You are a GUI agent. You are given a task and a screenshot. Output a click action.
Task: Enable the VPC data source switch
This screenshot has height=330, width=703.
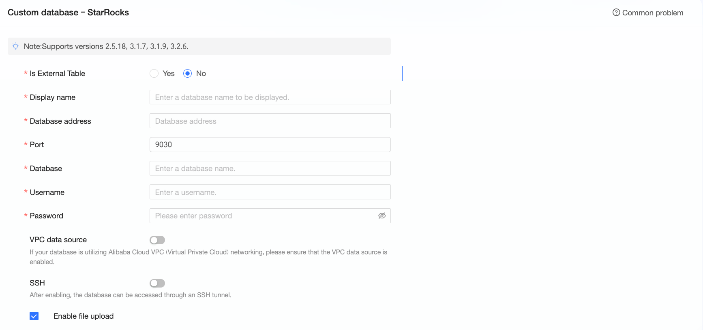click(157, 240)
